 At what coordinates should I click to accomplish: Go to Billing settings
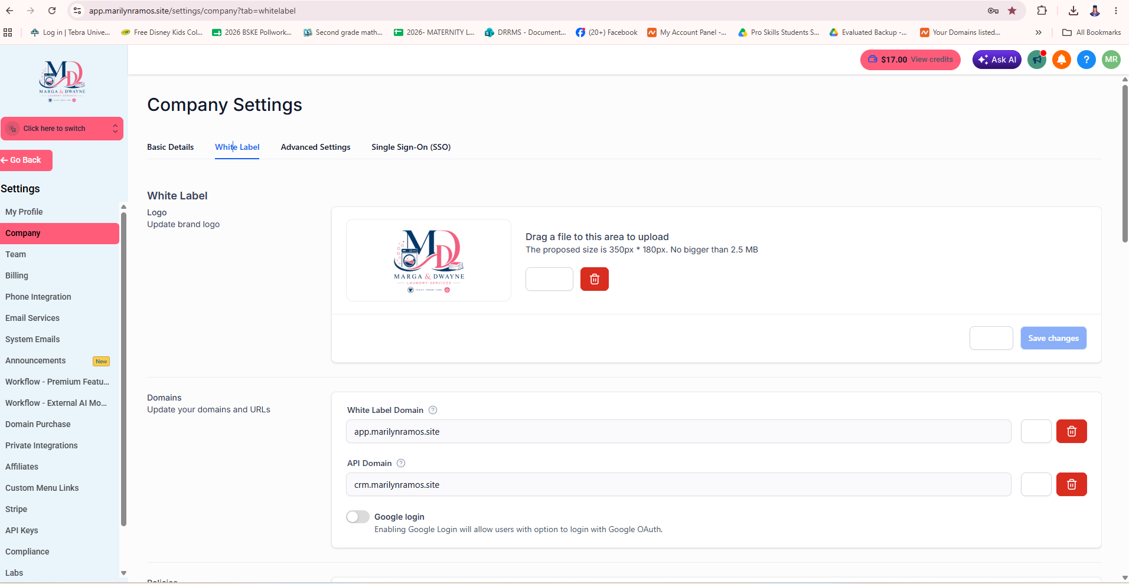point(60,275)
